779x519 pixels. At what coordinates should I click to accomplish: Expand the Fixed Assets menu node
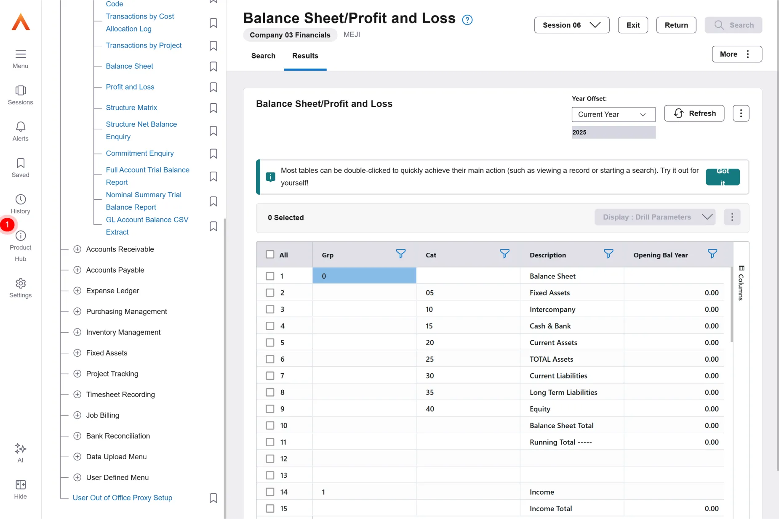click(77, 353)
